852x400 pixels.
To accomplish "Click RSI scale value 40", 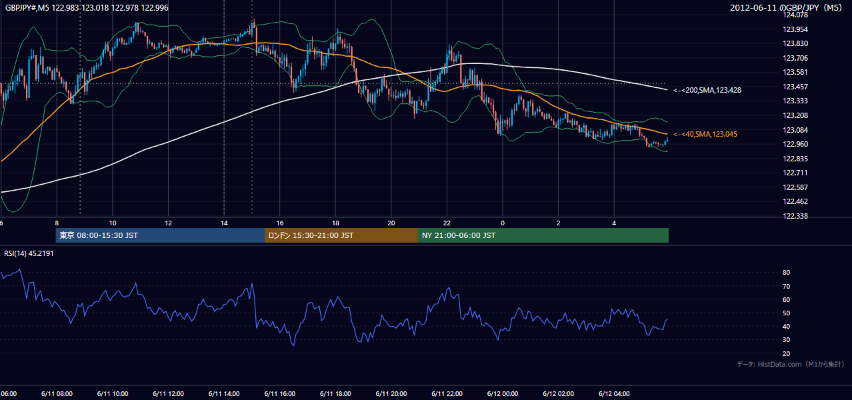I will 787,327.
